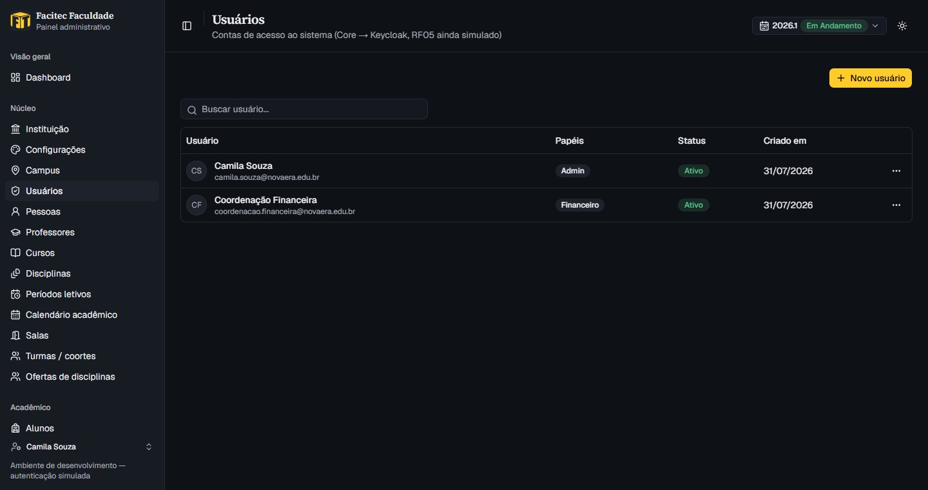928x490 pixels.
Task: Click the Instituição building icon
Action: pyautogui.click(x=15, y=129)
